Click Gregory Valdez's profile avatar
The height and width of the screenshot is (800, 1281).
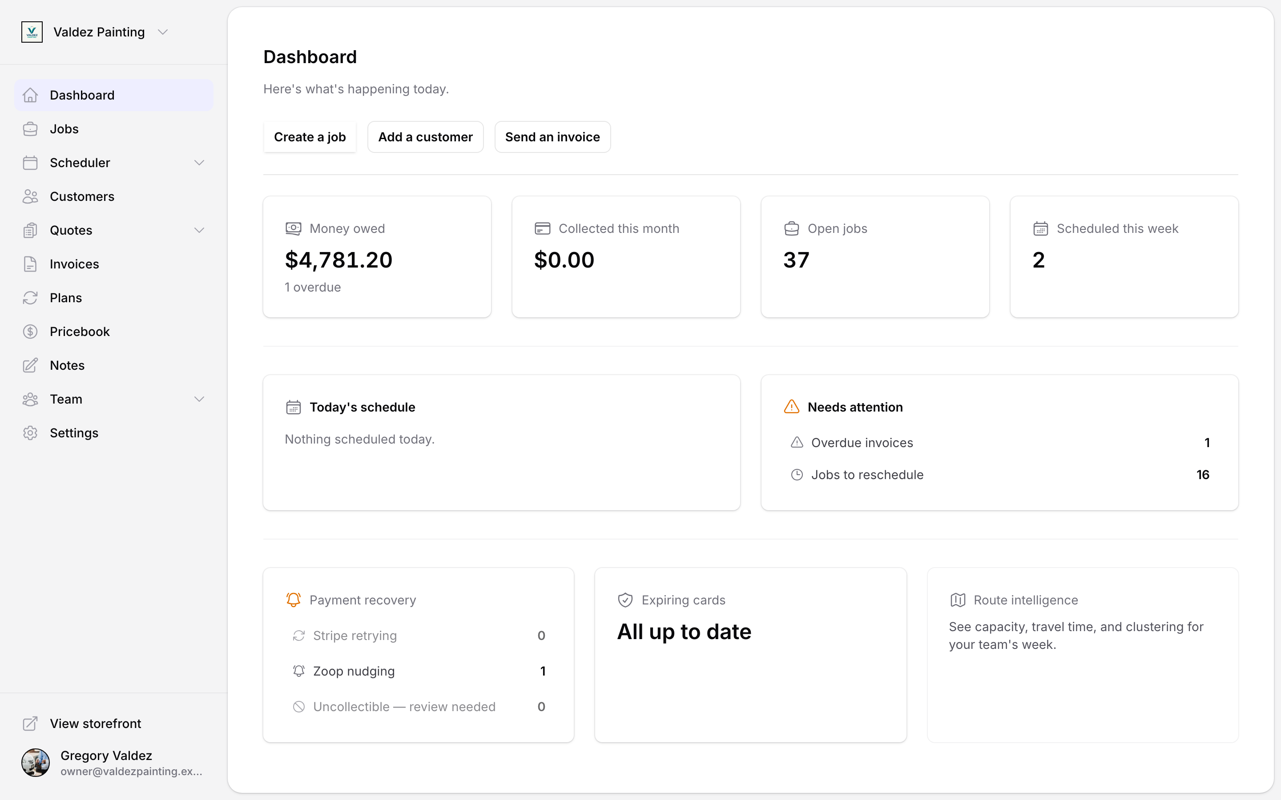(x=36, y=762)
